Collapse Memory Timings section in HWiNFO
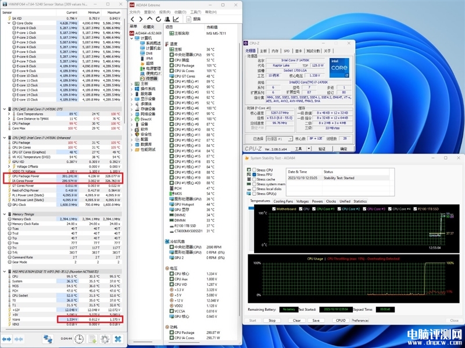The image size is (465, 348). coord(5,214)
